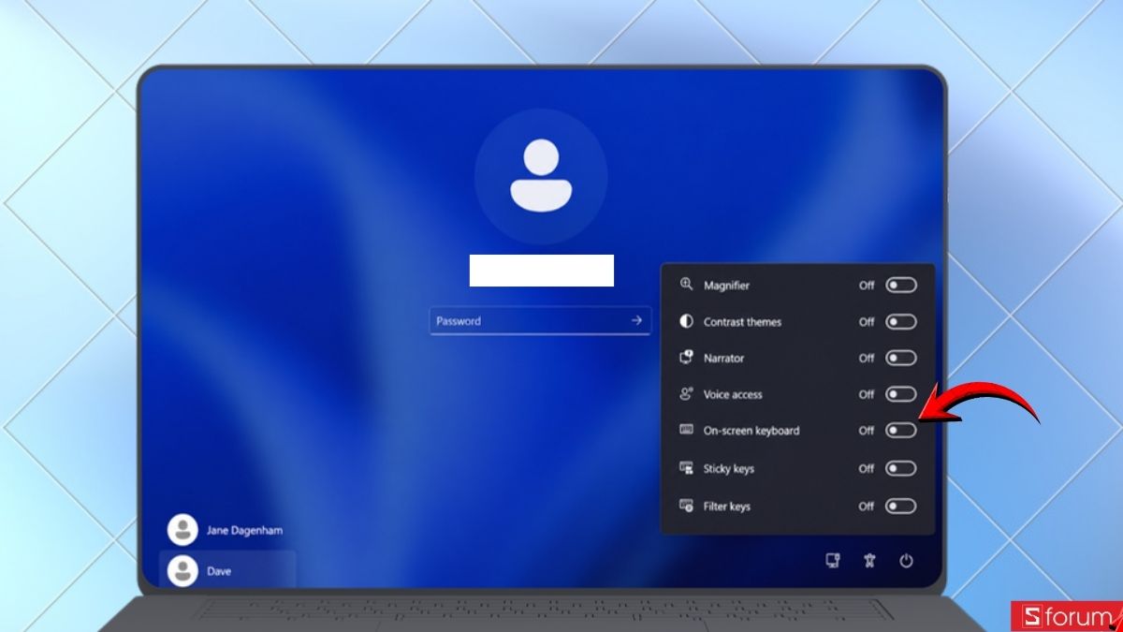Viewport: 1123px width, 632px height.
Task: Click the On-screen keyboard label
Action: [x=751, y=431]
